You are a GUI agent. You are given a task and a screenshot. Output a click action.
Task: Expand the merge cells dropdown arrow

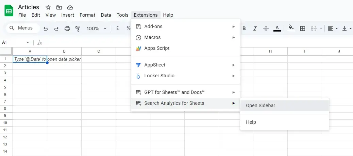tap(321, 28)
